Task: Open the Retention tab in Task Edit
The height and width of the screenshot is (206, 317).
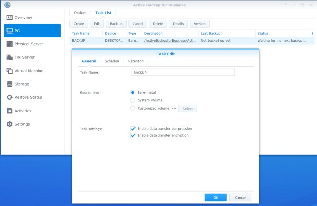Action: pos(136,61)
